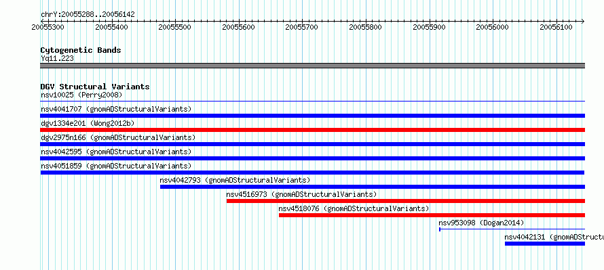Image resolution: width=604 pixels, height=270 pixels.
Task: Click the gray Yq11.223 cytogenetic band bar
Action: point(313,66)
